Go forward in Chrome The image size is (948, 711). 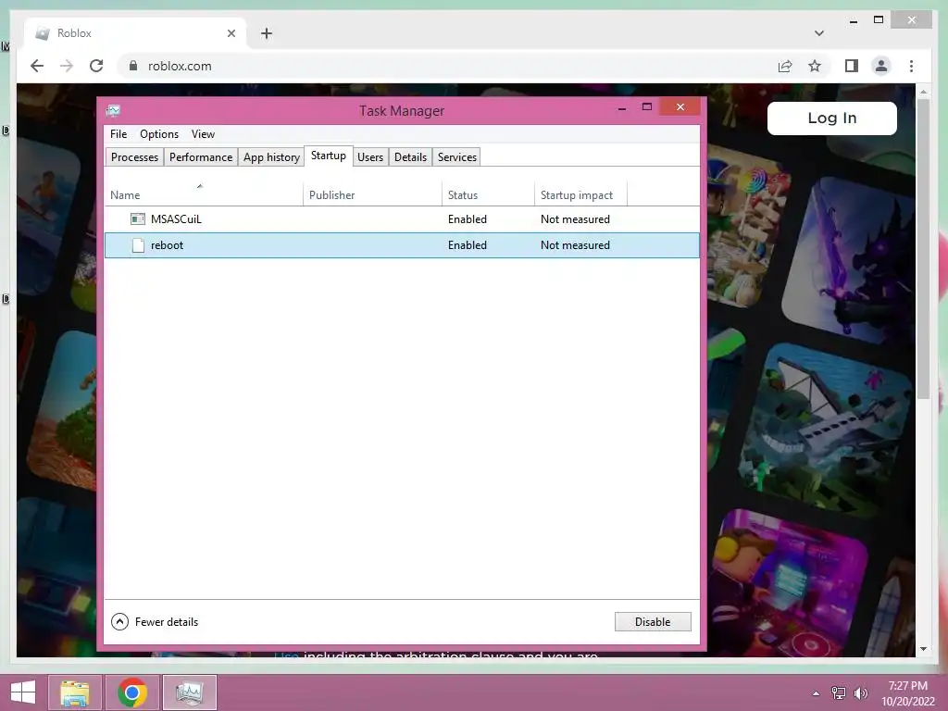click(x=67, y=66)
